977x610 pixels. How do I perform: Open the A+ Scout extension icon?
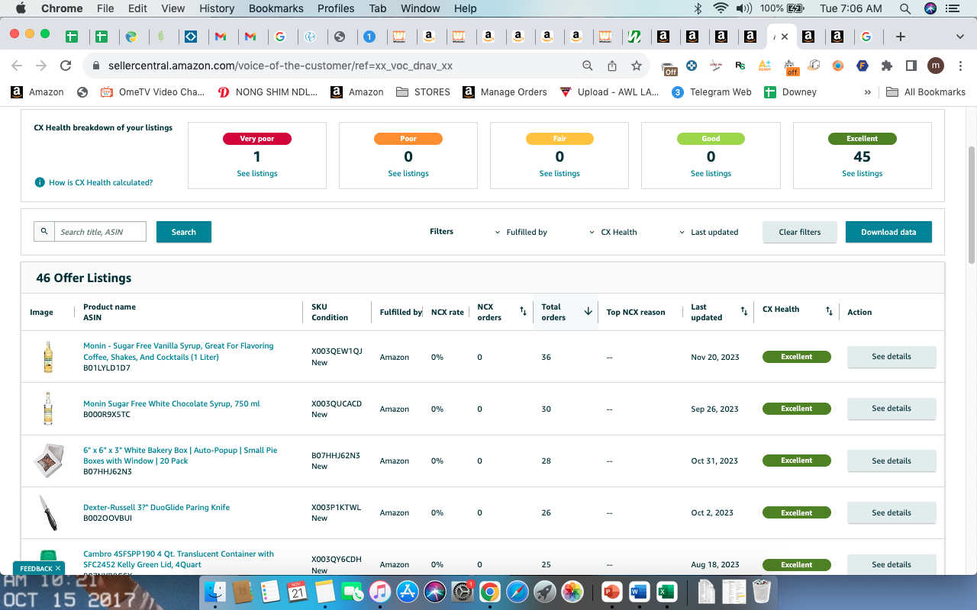click(x=764, y=66)
